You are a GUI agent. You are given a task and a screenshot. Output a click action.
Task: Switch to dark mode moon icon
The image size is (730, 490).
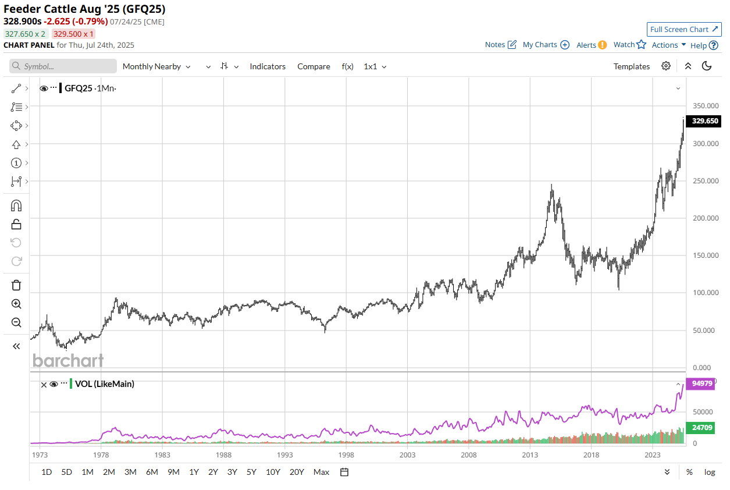pos(707,66)
